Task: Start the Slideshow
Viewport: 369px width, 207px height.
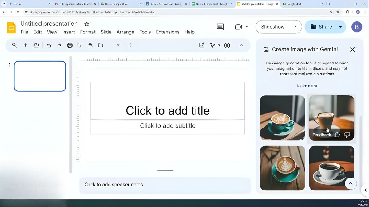Action: tap(272, 27)
